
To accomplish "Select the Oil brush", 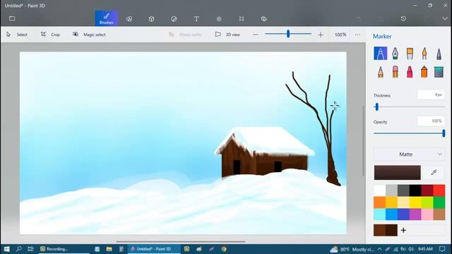I will [x=410, y=54].
